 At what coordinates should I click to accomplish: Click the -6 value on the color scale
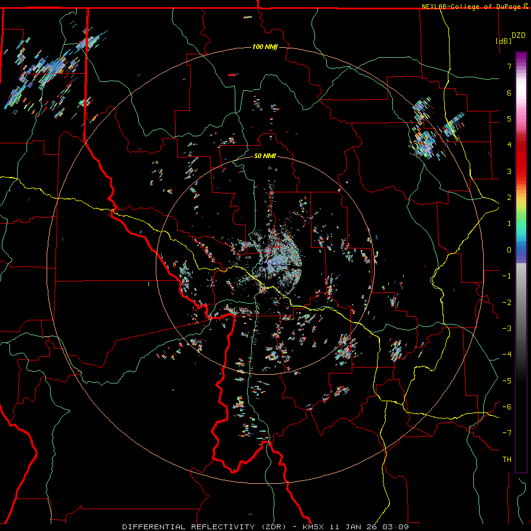(x=507, y=407)
